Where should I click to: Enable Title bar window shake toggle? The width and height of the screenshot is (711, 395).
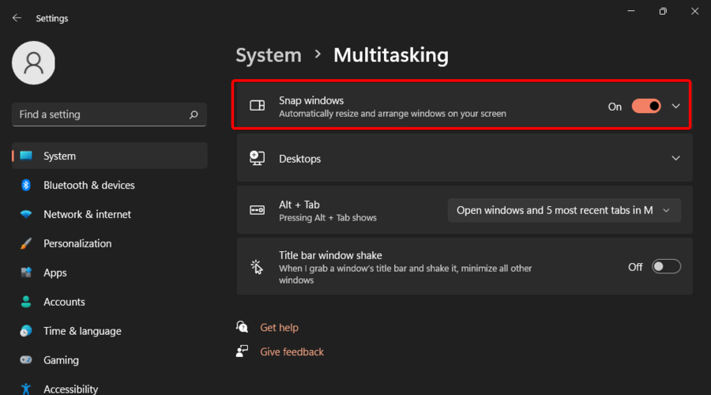coord(666,267)
